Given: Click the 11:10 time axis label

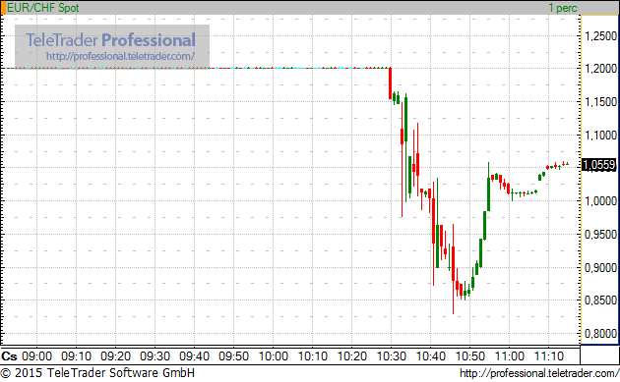Looking at the screenshot, I should tap(549, 356).
